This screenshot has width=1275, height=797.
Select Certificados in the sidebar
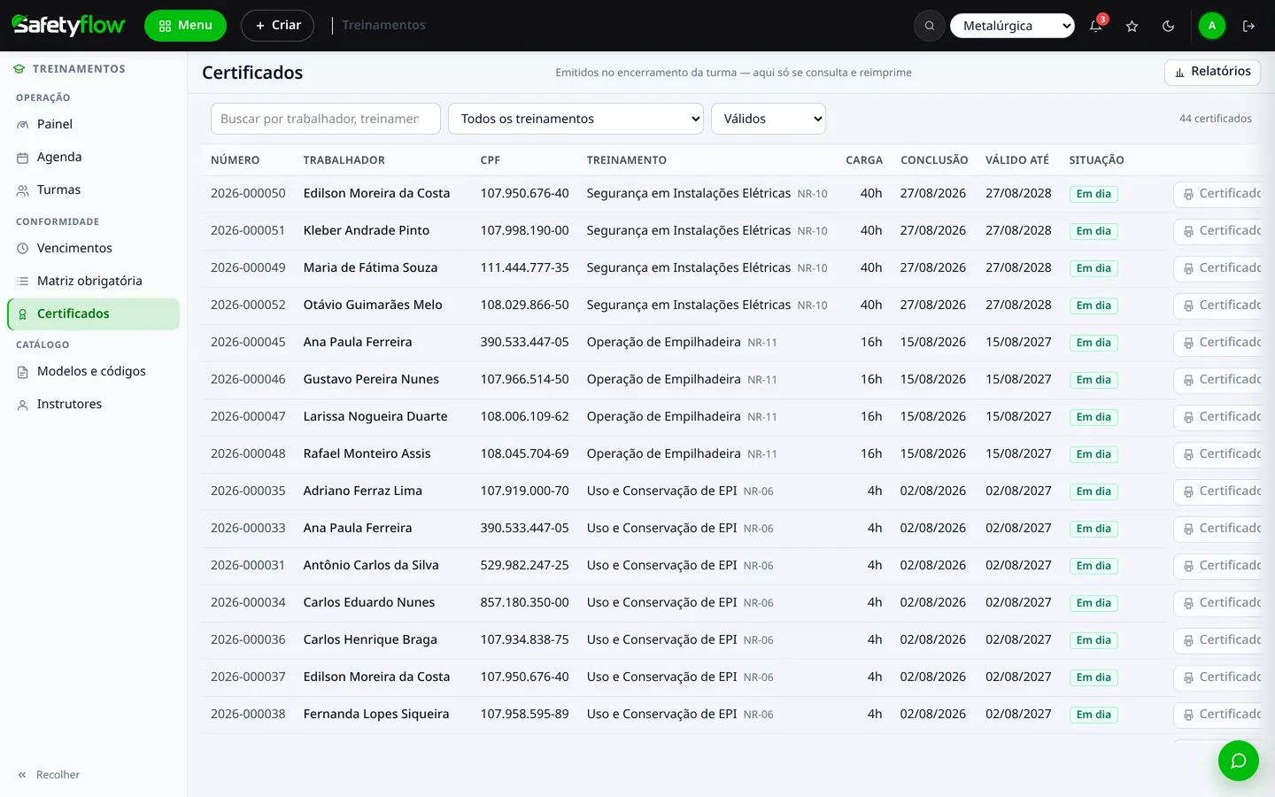pos(93,313)
